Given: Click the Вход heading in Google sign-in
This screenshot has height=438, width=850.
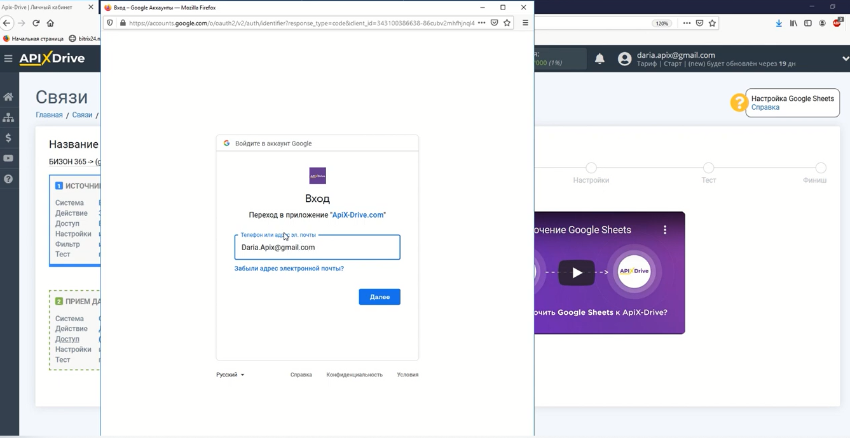Looking at the screenshot, I should 317,199.
